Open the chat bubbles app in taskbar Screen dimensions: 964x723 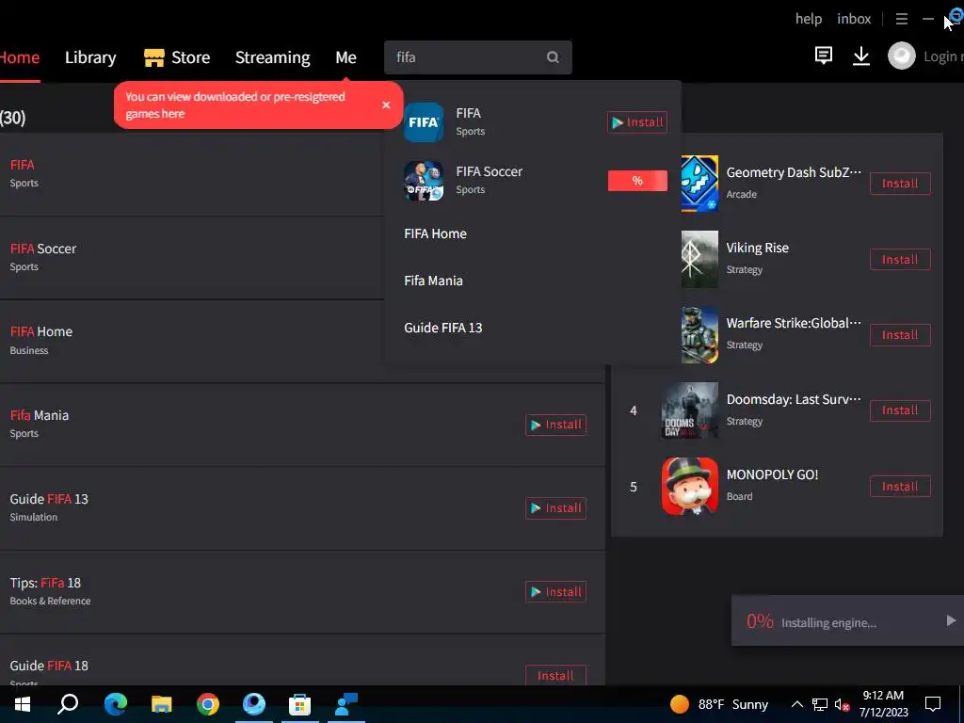click(x=346, y=704)
